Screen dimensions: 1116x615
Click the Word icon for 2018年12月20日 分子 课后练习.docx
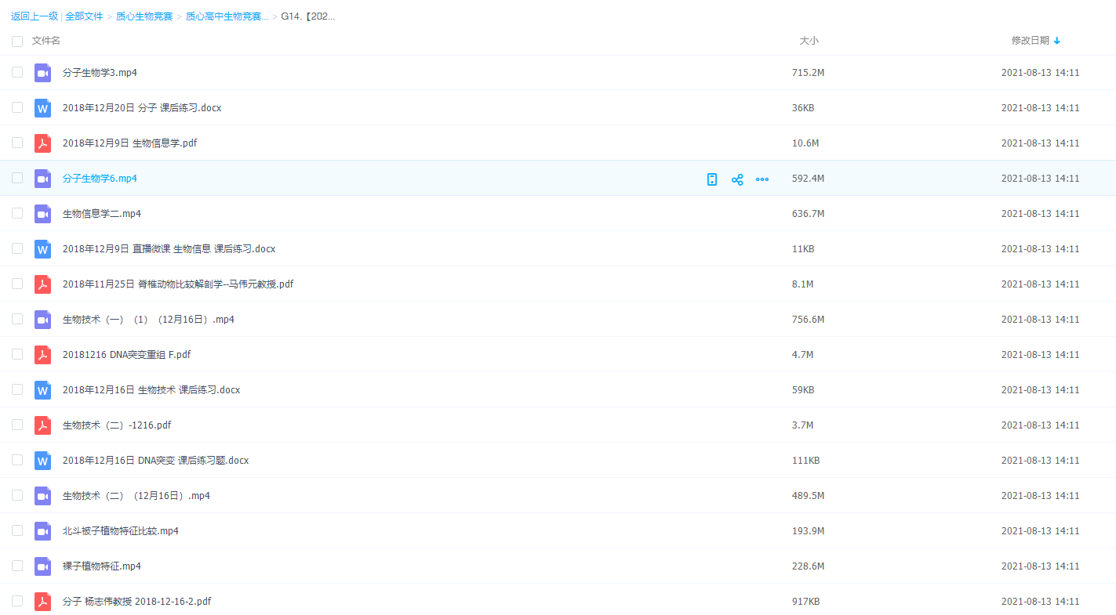click(x=42, y=108)
